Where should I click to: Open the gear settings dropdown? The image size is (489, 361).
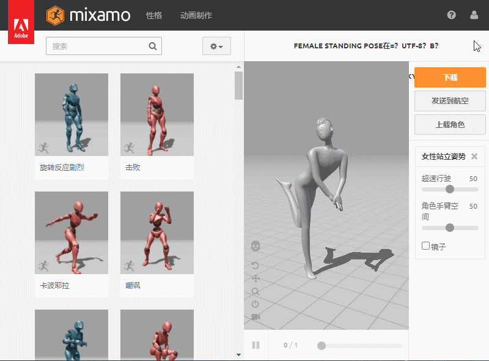point(216,46)
